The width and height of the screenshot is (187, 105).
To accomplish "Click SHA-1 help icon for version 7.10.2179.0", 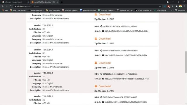I will point(103,102).
